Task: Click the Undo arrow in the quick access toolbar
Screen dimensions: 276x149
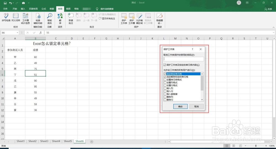Action: pos(10,3)
